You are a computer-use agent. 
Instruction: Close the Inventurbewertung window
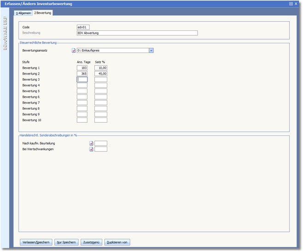(x=296, y=4)
